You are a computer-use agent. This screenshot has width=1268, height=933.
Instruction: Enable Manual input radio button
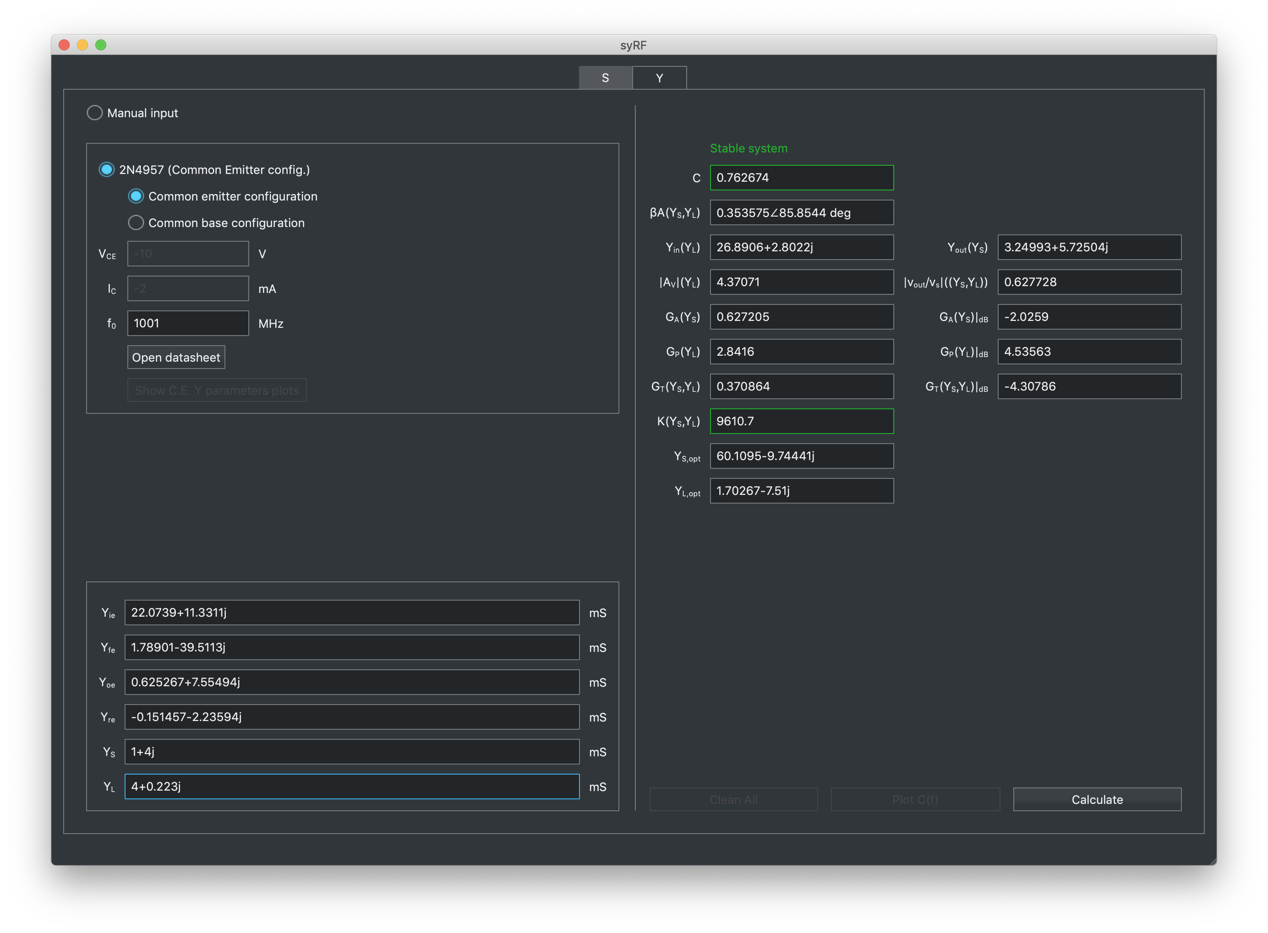(x=94, y=112)
